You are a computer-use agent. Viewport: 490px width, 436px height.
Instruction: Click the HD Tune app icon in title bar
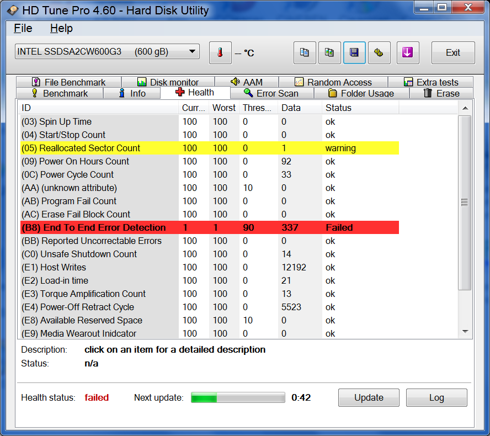click(13, 10)
